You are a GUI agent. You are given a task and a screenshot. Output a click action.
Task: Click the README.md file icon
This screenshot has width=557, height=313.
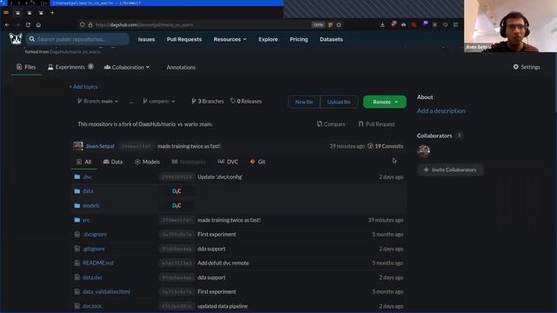click(x=77, y=263)
